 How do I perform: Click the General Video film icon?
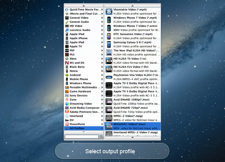coord(67,18)
